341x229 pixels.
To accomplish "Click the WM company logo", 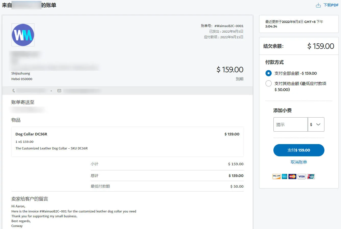I will click(23, 35).
